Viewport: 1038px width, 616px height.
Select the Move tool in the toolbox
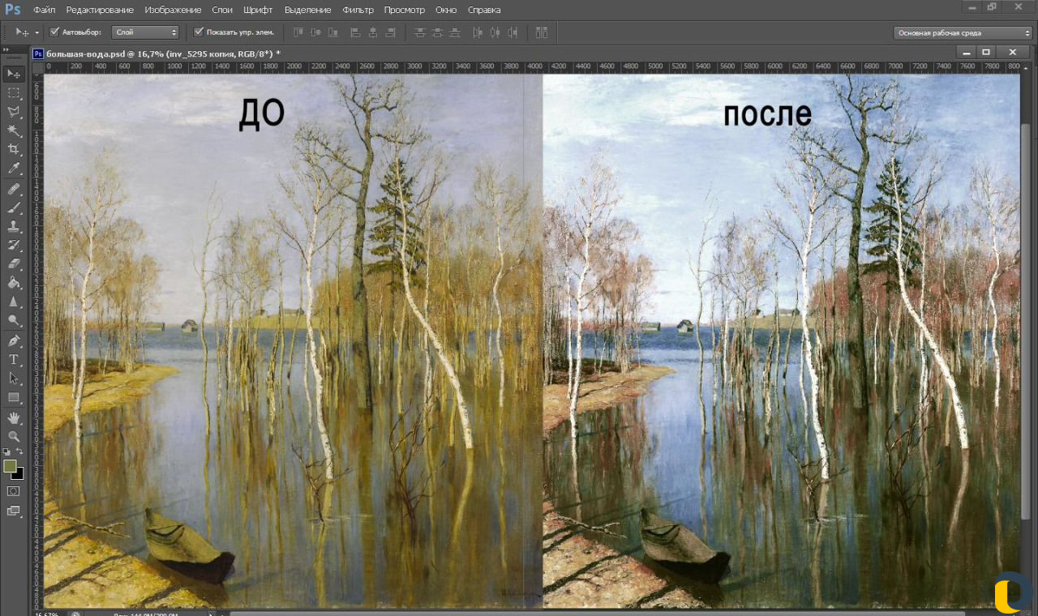[x=14, y=74]
